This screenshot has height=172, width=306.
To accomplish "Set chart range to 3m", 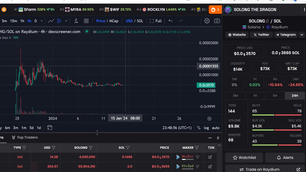I will tap(16, 128).
